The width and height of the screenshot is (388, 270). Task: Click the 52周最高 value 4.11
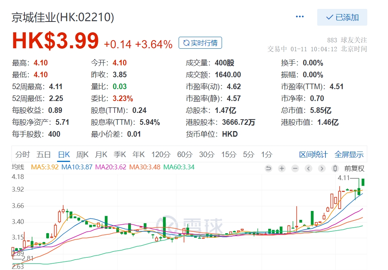(x=56, y=87)
